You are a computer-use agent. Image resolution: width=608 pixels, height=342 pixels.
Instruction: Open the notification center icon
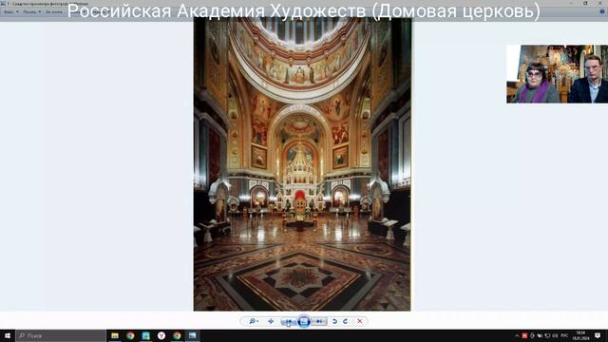tap(598, 335)
